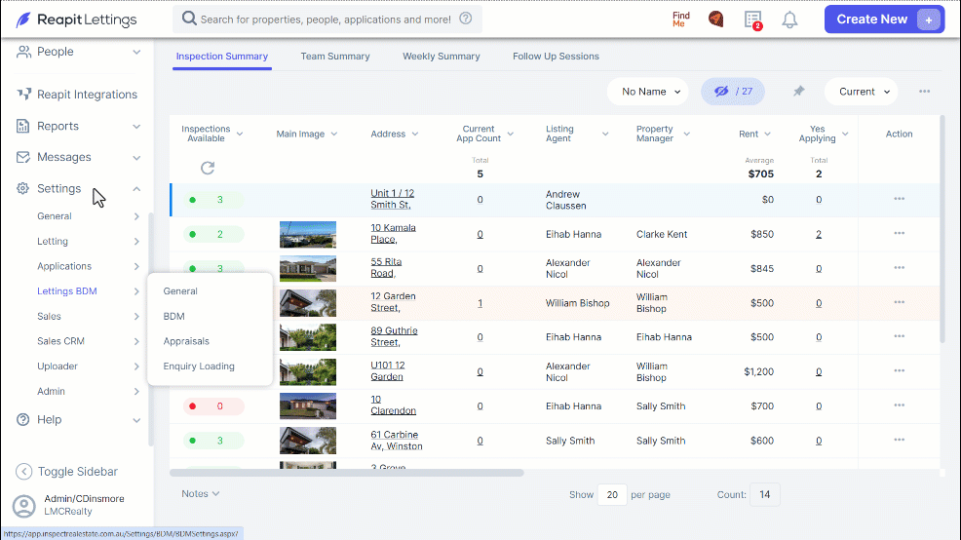Toggle hidden columns eye button /27
This screenshot has width=961, height=540.
point(732,92)
